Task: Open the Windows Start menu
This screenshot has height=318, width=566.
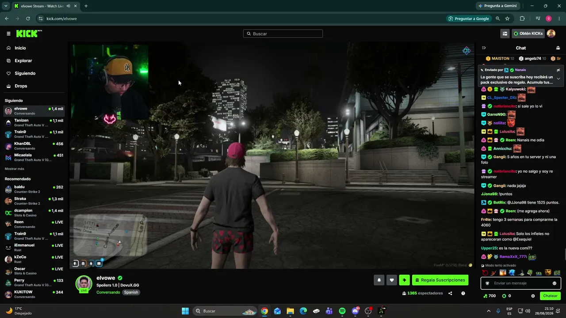Action: pos(185,311)
